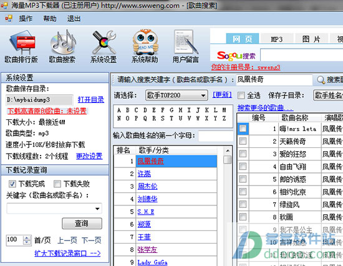Select singer 周杰伦 in ranking list

coord(147,187)
